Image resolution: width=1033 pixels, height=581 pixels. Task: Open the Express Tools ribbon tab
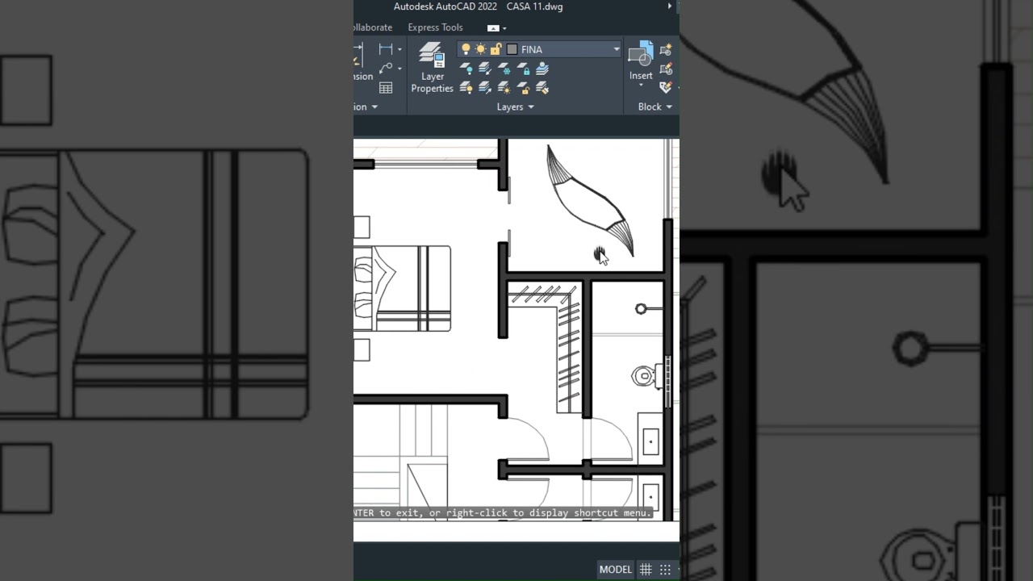(x=435, y=27)
